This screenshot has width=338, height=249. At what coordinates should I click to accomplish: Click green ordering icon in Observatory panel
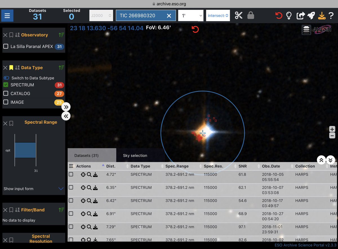[x=61, y=35]
